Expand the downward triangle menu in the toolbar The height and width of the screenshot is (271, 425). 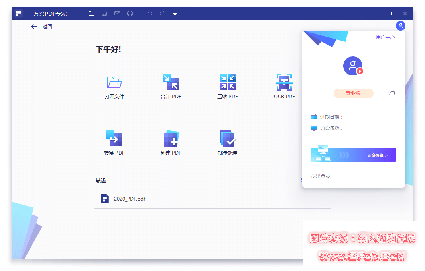point(175,13)
